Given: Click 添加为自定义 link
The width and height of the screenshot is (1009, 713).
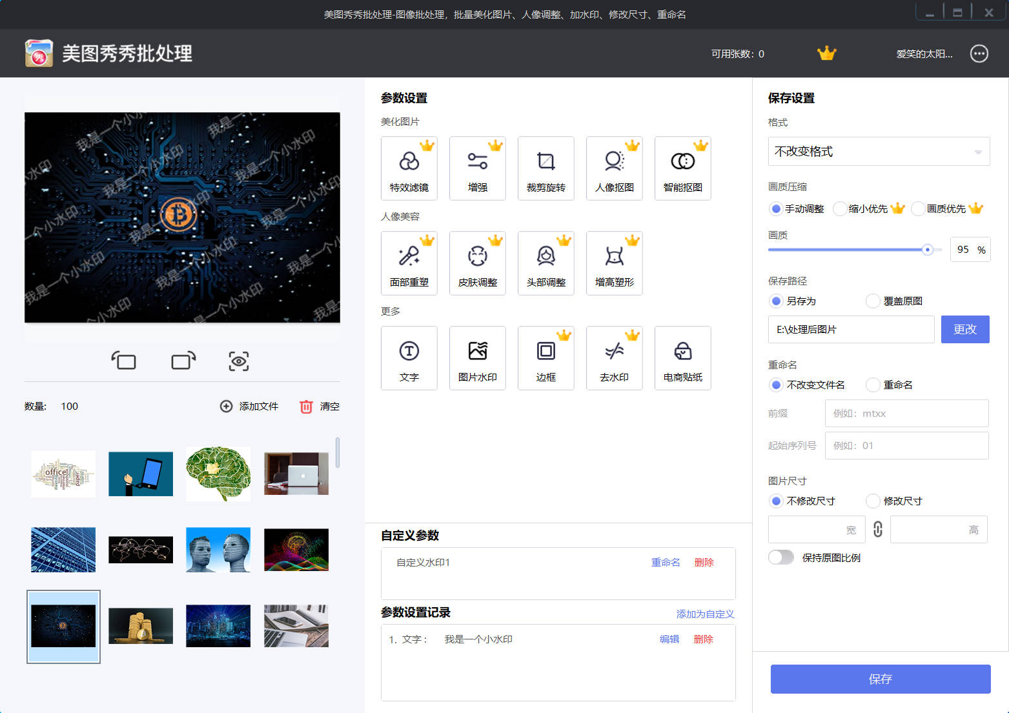Looking at the screenshot, I should (x=705, y=614).
